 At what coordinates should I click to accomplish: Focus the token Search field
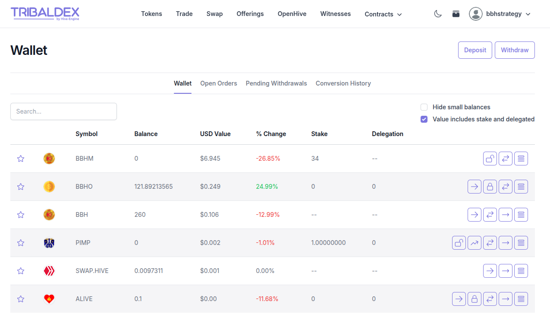pos(63,111)
